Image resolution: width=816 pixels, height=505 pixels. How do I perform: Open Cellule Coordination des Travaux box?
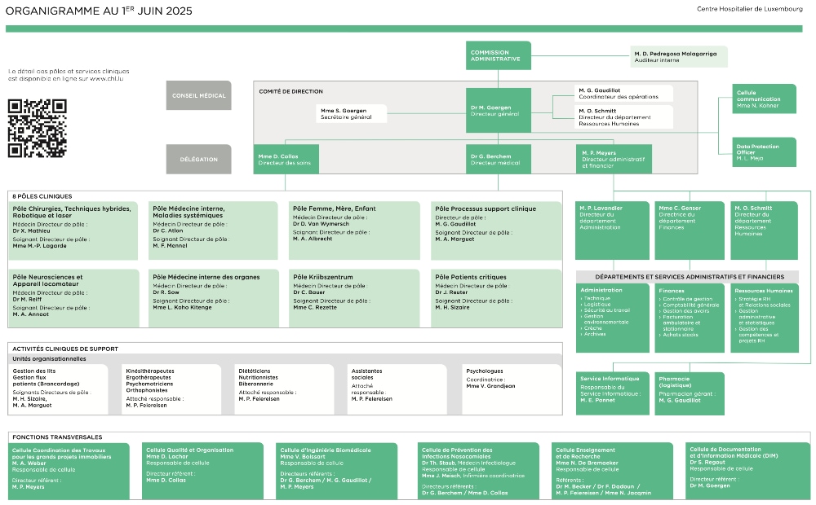pos(69,471)
